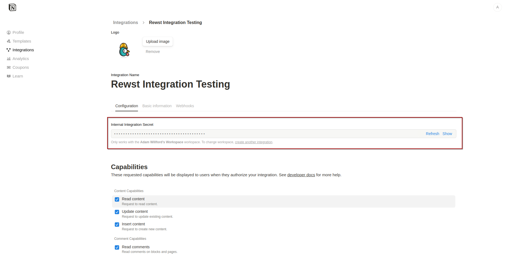Click the Profile icon in sidebar
This screenshot has height=254, width=512.
pyautogui.click(x=9, y=32)
